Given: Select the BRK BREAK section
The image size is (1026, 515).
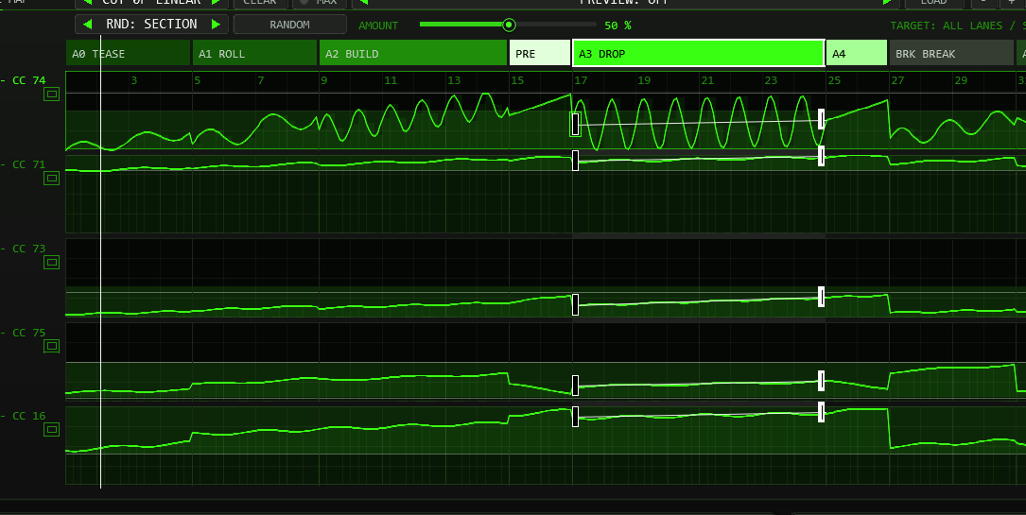Looking at the screenshot, I should coord(951,54).
